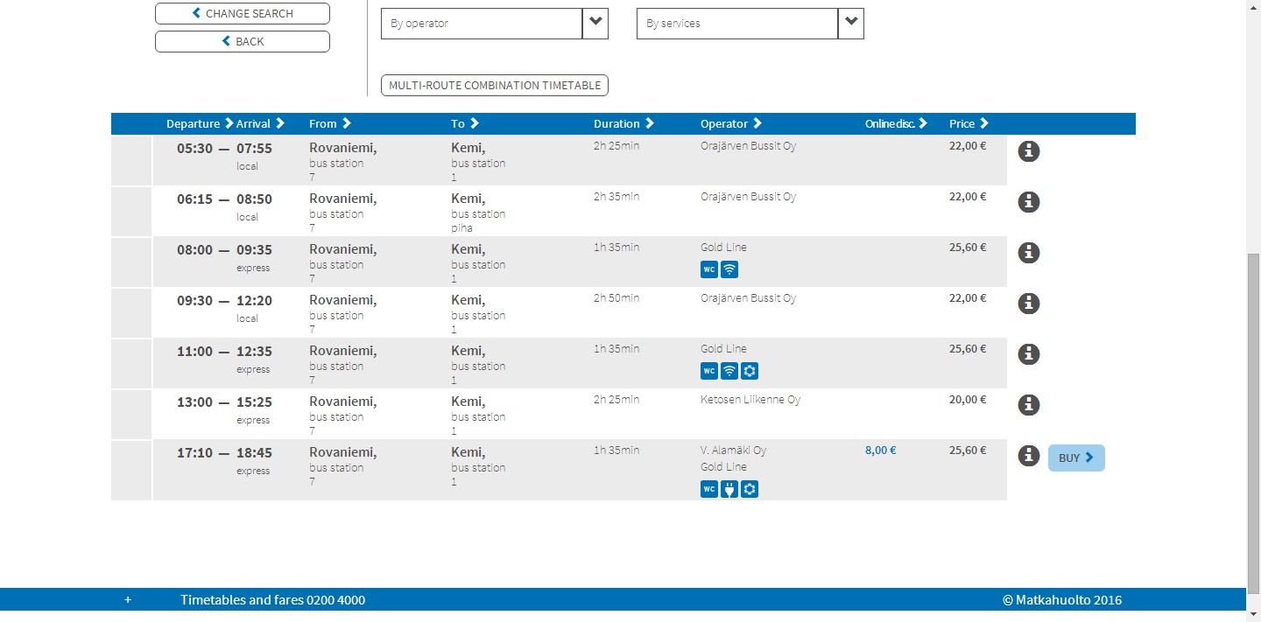This screenshot has height=622, width=1261.
Task: Expand the footer with the plus icon
Action: click(x=128, y=600)
